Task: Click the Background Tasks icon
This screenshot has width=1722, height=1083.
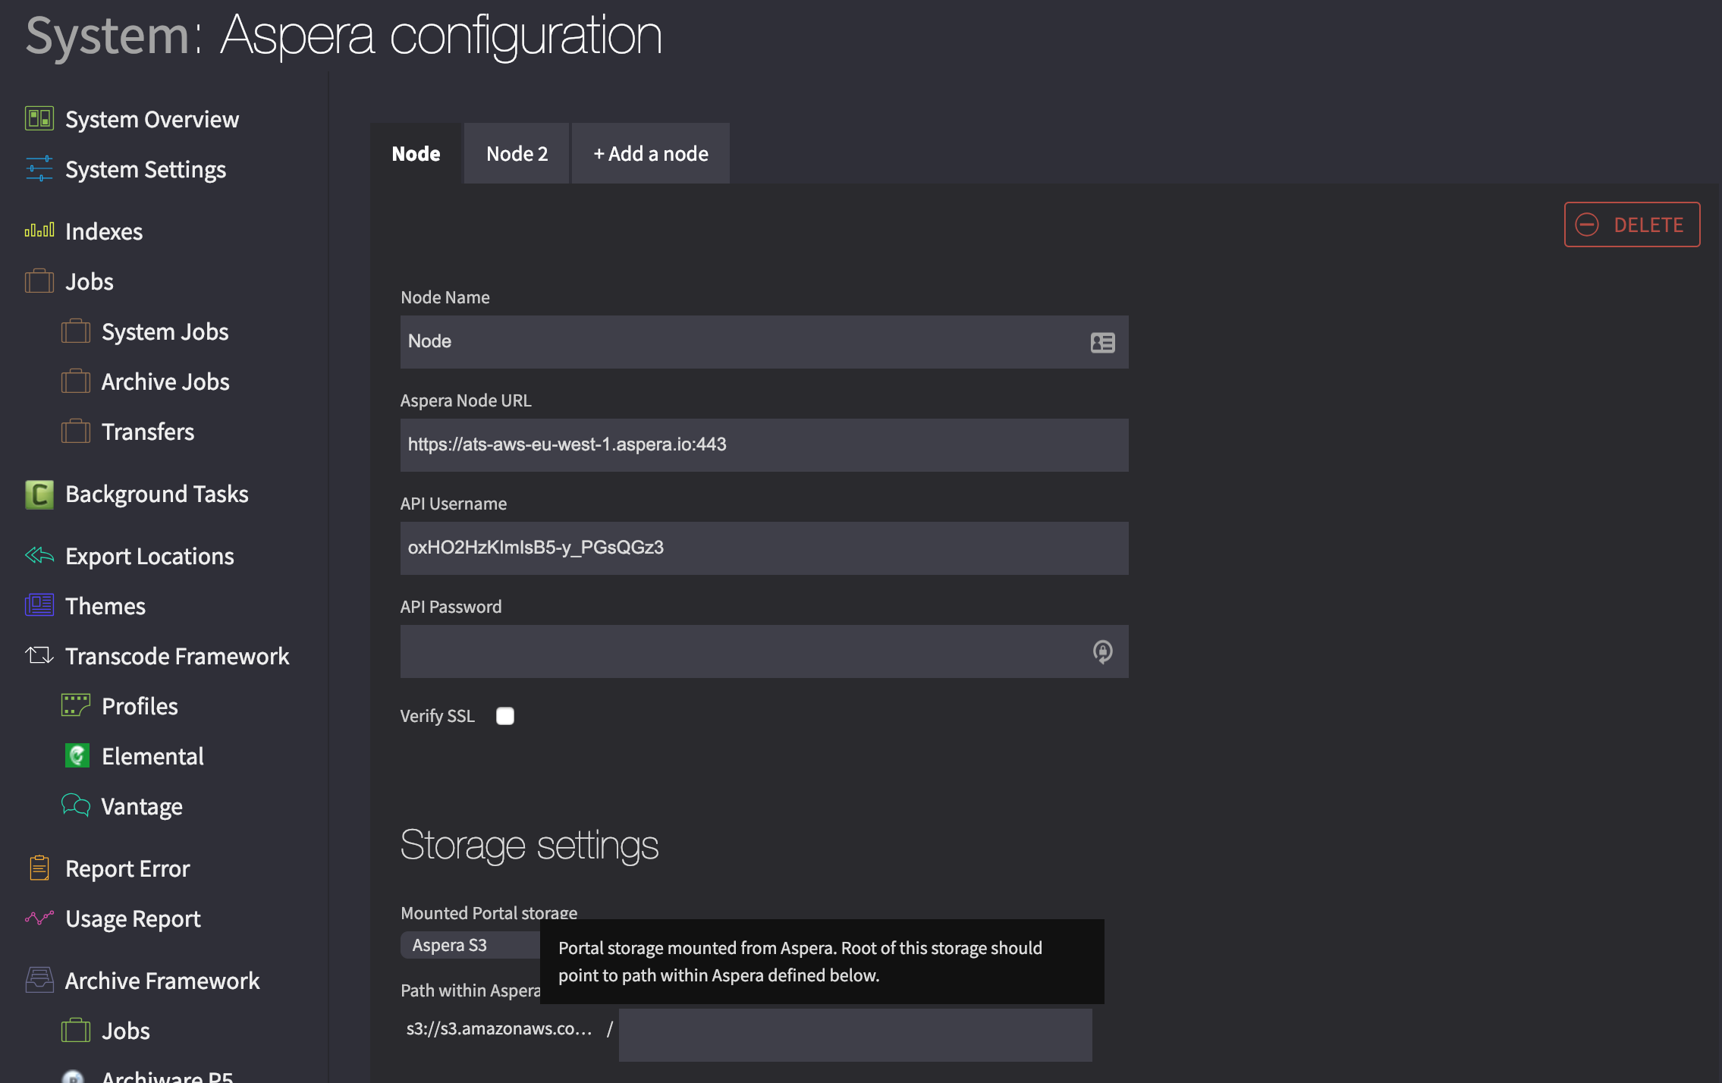Action: pyautogui.click(x=37, y=494)
